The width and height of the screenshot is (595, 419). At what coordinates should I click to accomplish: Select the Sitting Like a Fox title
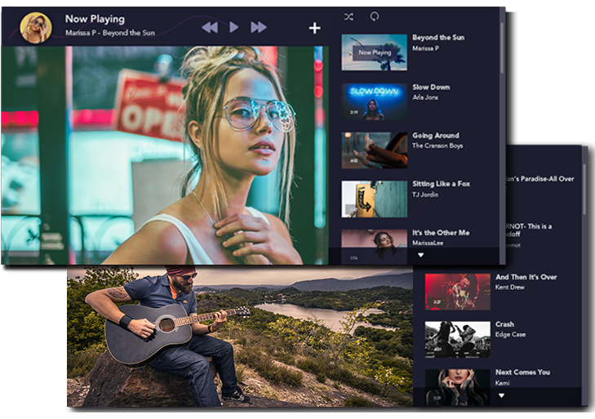click(x=442, y=184)
